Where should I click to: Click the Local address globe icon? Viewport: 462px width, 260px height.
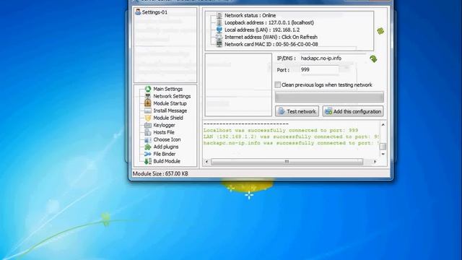(219, 30)
